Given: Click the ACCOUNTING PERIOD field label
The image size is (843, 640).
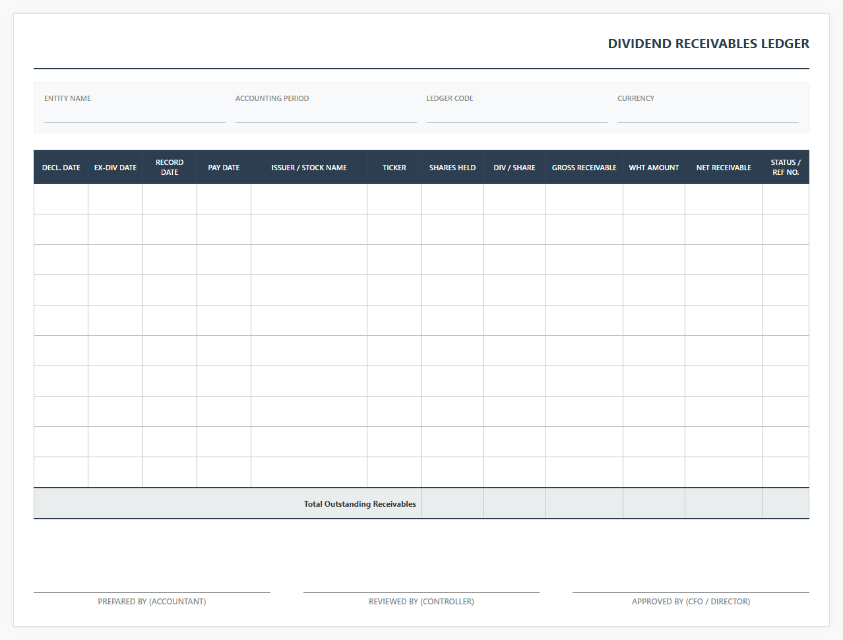Looking at the screenshot, I should (272, 98).
